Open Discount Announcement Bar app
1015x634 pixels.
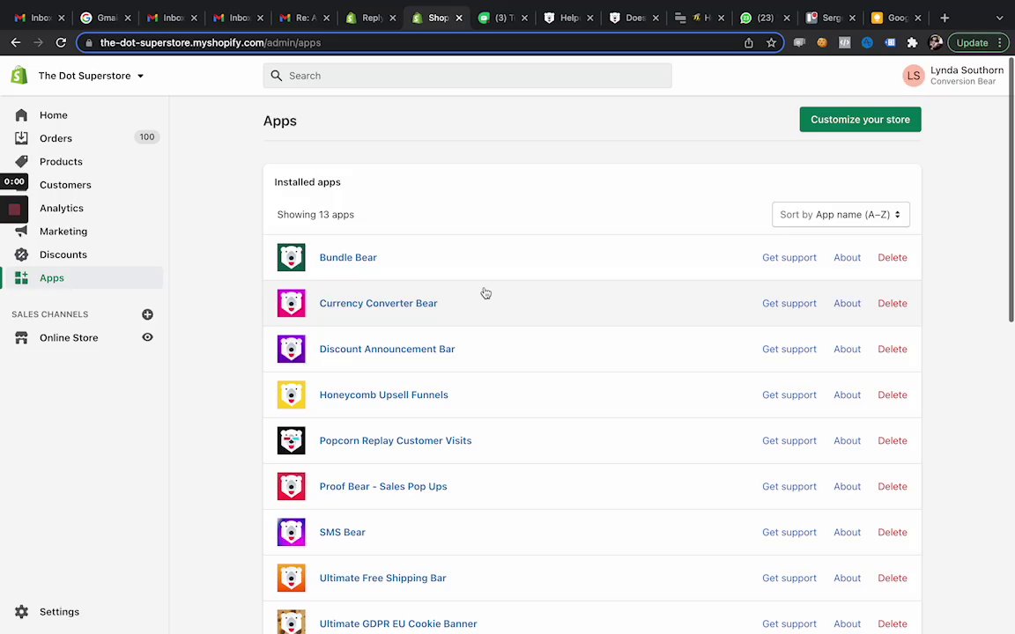coord(387,350)
